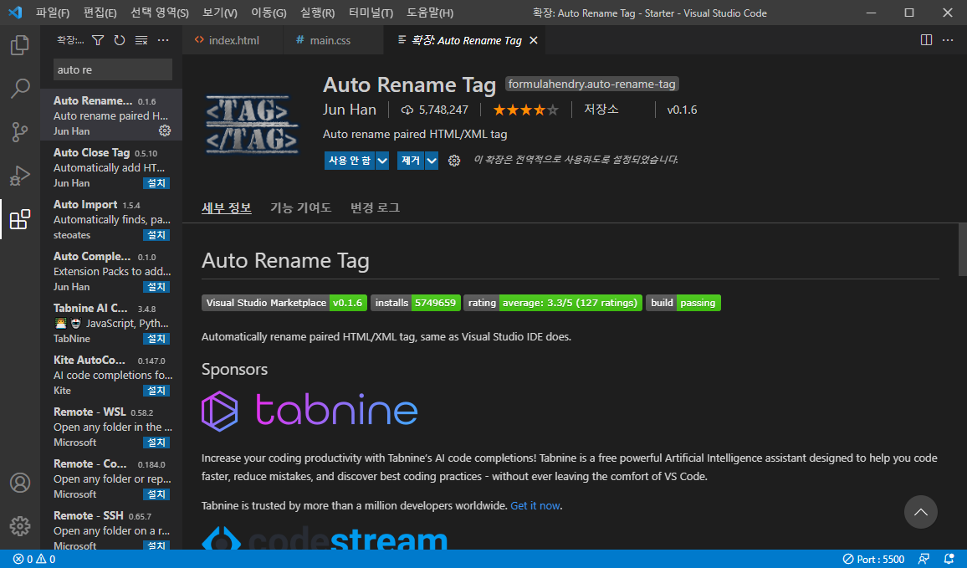Install the Auto Complete Tag extension
The height and width of the screenshot is (568, 967).
coord(156,287)
